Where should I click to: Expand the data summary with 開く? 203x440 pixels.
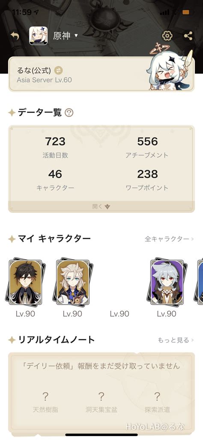coord(101,206)
